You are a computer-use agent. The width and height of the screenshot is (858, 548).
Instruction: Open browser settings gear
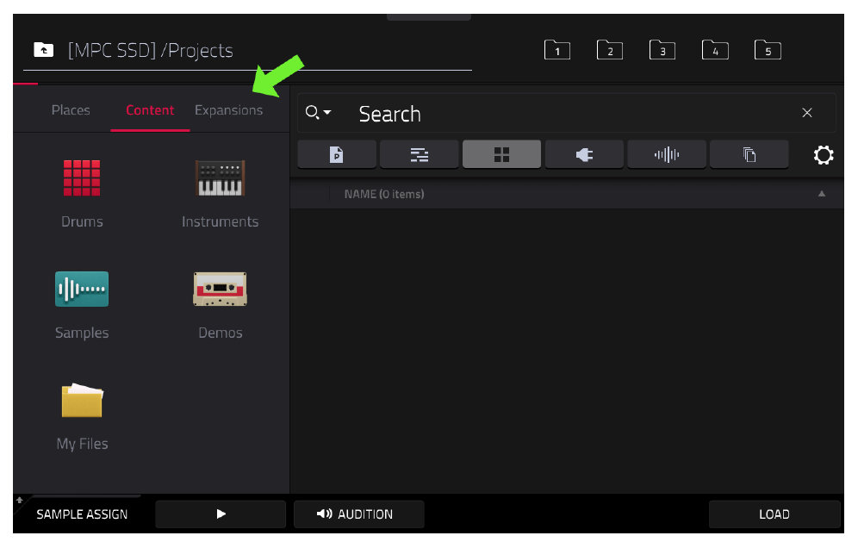[823, 155]
